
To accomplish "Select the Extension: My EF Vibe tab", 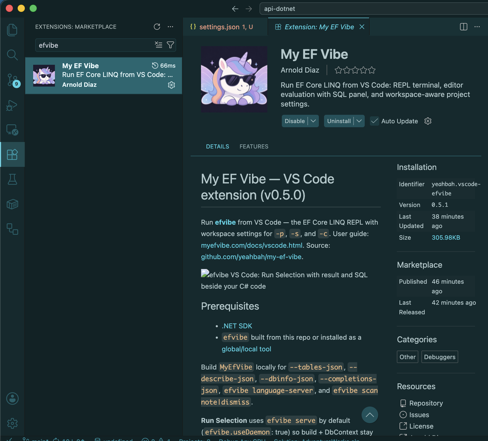I will (x=319, y=27).
